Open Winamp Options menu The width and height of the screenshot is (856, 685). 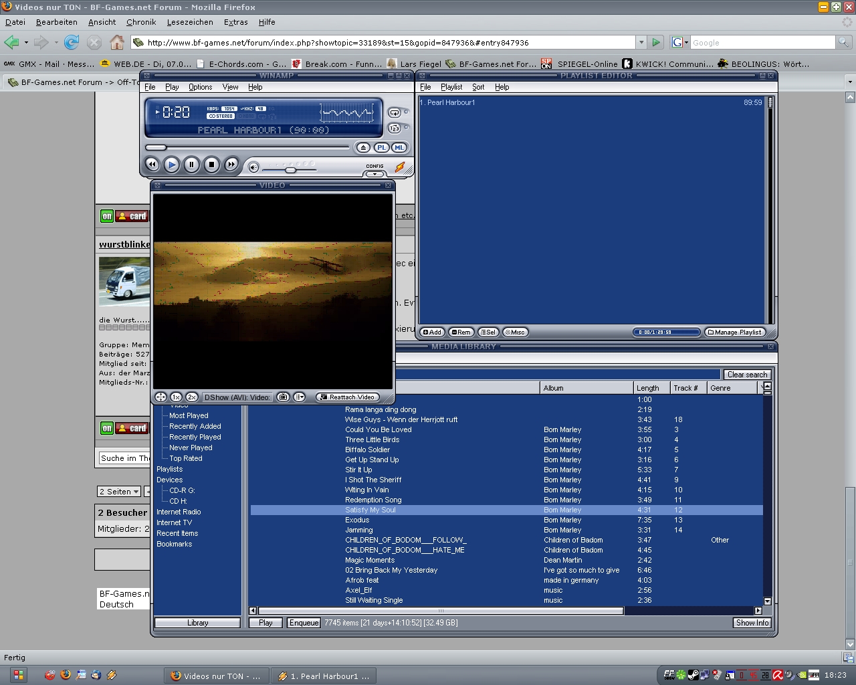(200, 87)
